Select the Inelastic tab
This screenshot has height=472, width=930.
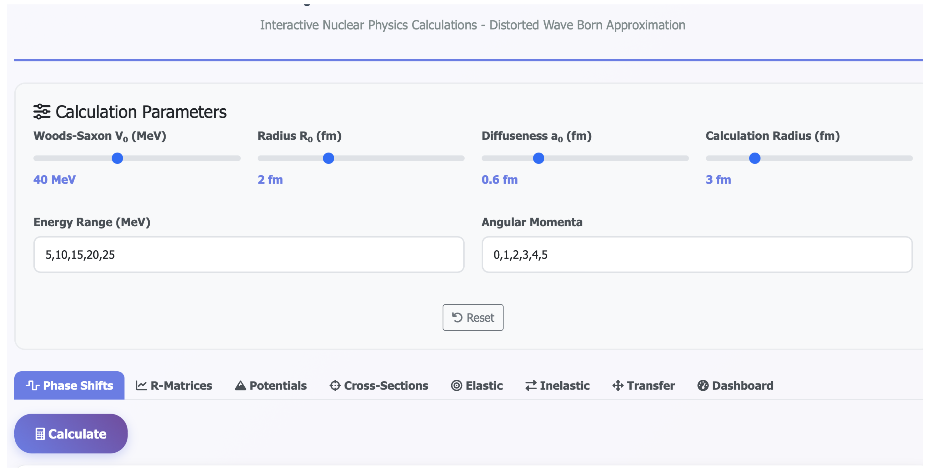click(557, 385)
